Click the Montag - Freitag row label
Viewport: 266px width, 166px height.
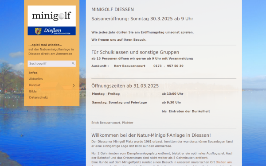pyautogui.click(x=106, y=94)
